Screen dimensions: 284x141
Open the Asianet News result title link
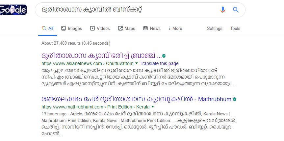pos(101,56)
